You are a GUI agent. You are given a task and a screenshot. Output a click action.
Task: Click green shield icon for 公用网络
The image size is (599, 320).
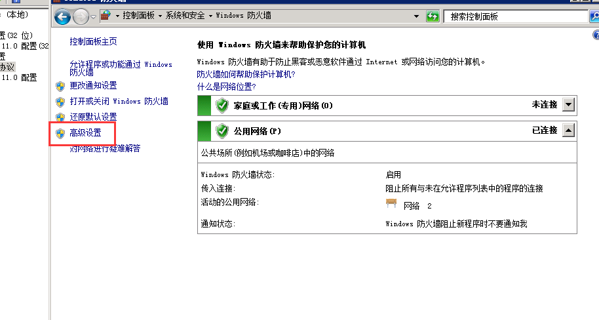[x=222, y=131]
